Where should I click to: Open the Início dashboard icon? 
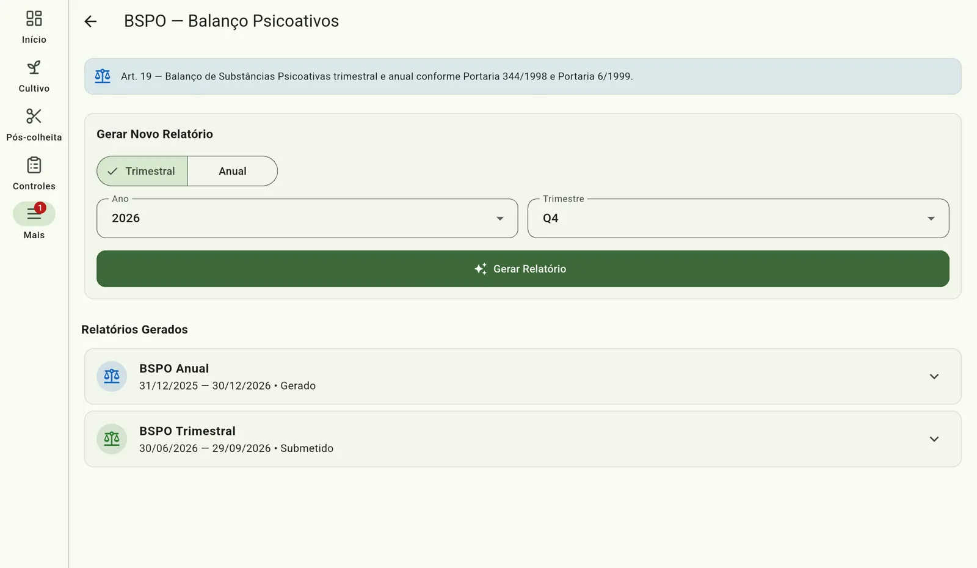[34, 18]
